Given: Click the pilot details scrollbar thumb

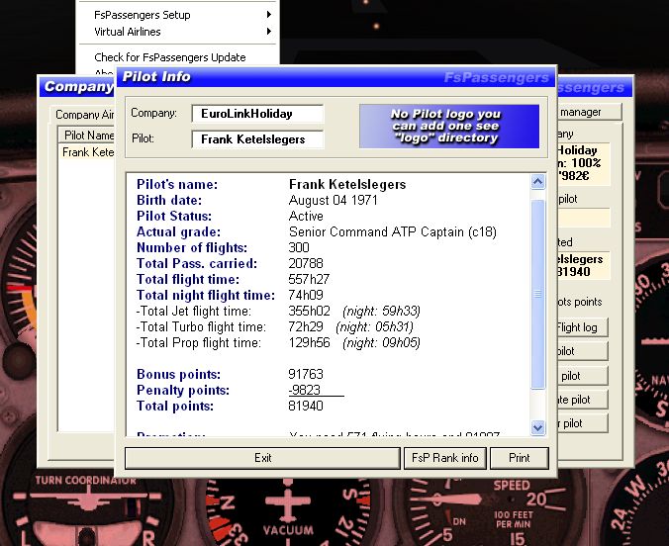Looking at the screenshot, I should tap(538, 292).
